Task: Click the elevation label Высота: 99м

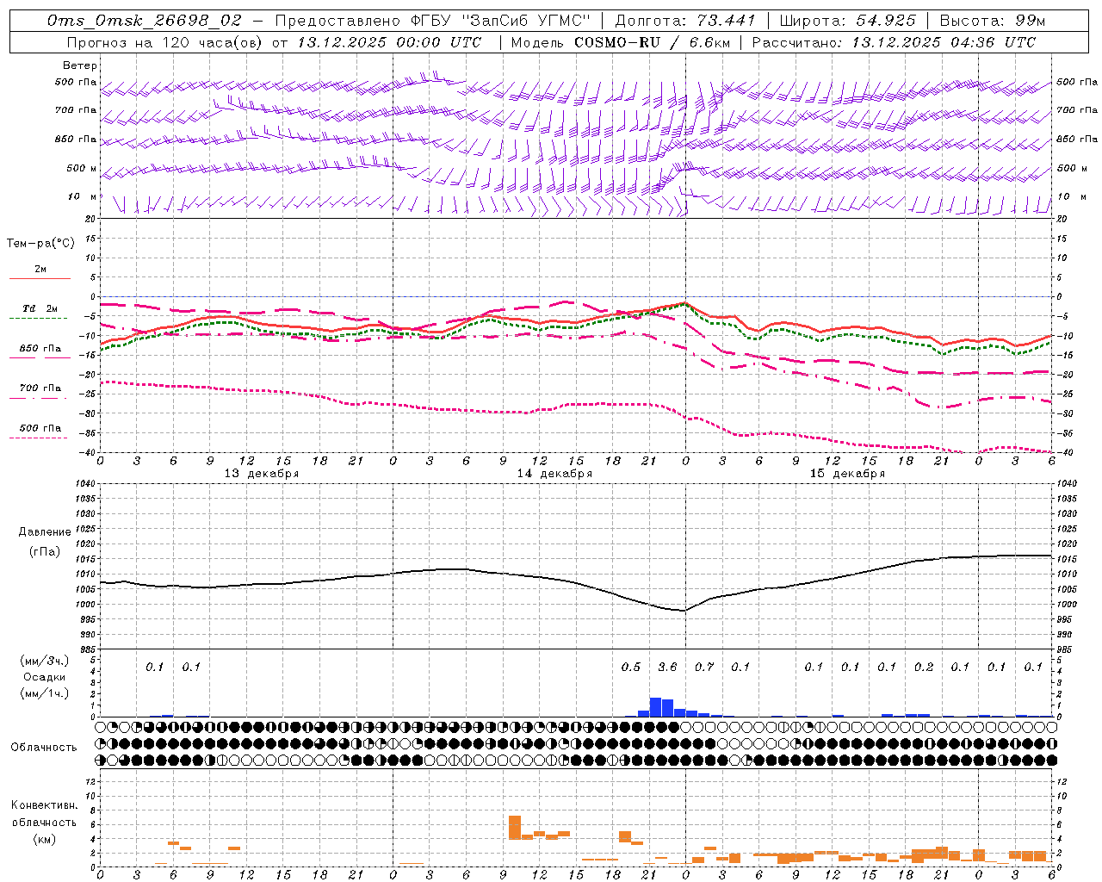Action: tap(992, 21)
